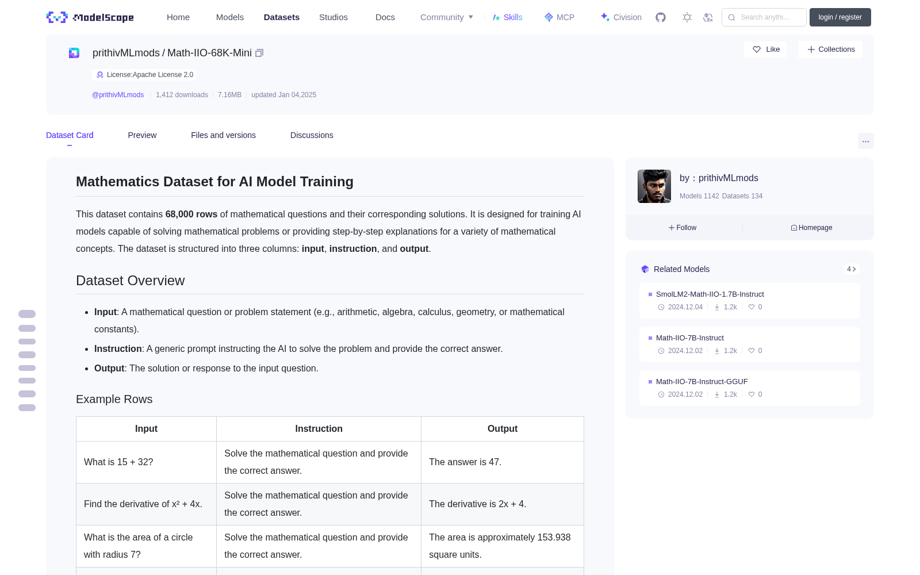This screenshot has width=920, height=575.
Task: Follow the author prithivMLmods
Action: [x=683, y=228]
